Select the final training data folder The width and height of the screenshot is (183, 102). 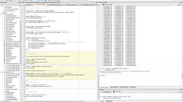point(10,31)
